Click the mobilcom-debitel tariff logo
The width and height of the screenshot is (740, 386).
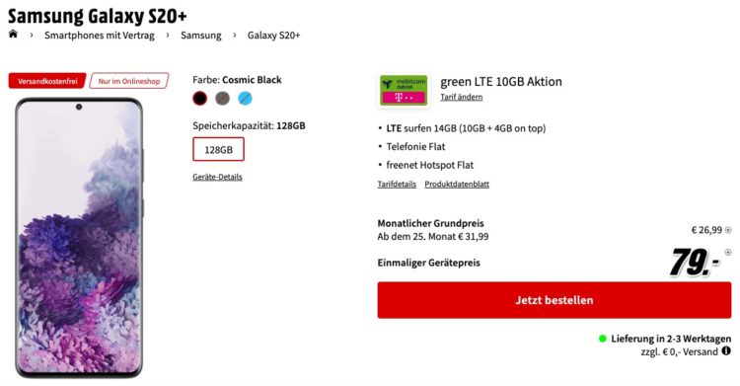tap(404, 90)
